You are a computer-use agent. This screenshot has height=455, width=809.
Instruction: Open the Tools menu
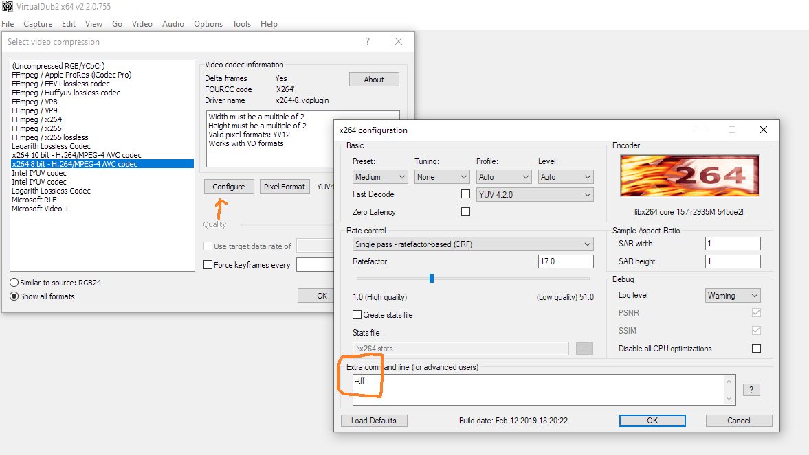click(241, 24)
